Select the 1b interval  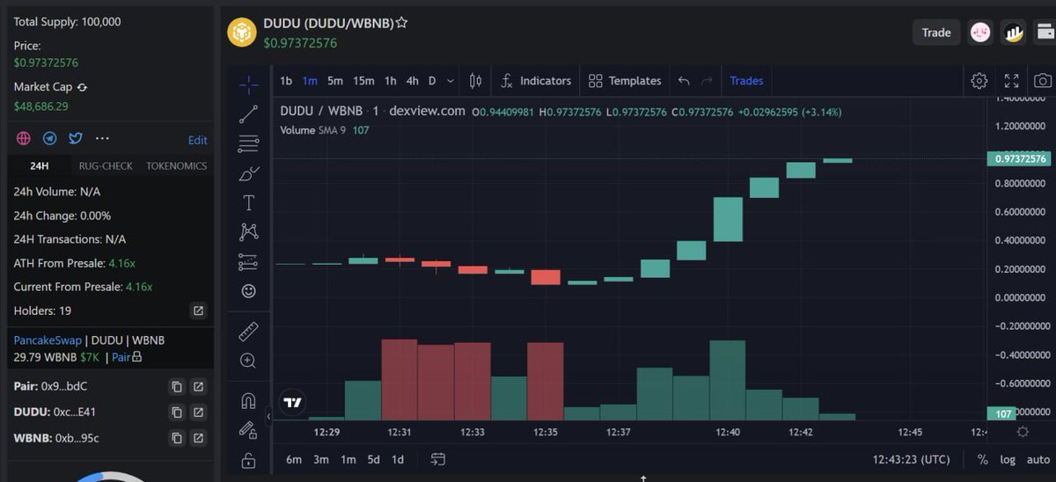[286, 81]
